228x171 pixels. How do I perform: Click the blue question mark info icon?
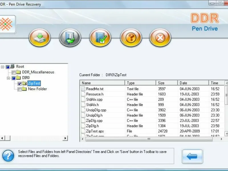pos(8,156)
